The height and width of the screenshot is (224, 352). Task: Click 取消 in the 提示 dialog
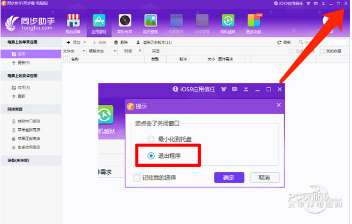265,177
